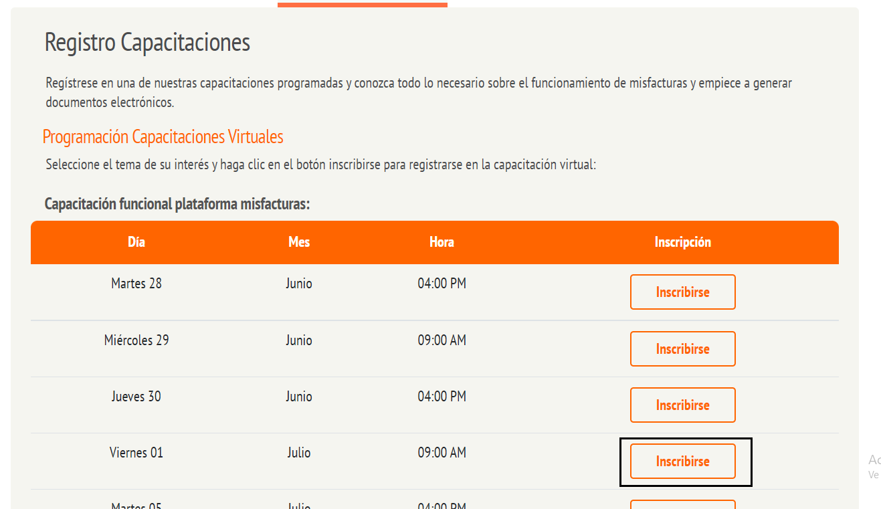The height and width of the screenshot is (509, 881).
Task: Click the instruction text starting with Seleccione el tema
Action: click(320, 165)
